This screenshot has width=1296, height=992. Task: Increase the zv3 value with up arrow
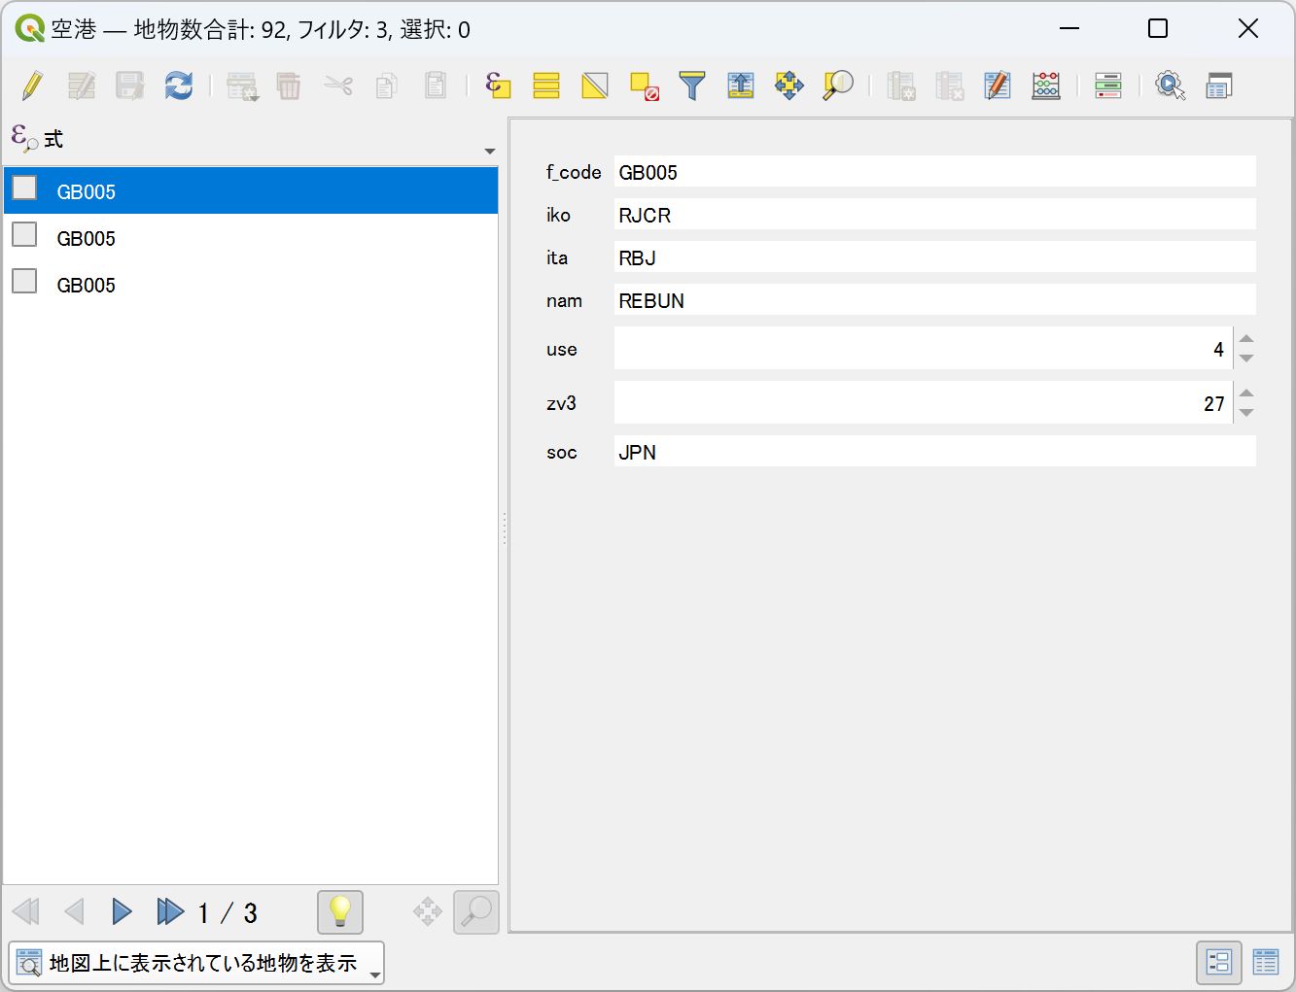[x=1246, y=393]
